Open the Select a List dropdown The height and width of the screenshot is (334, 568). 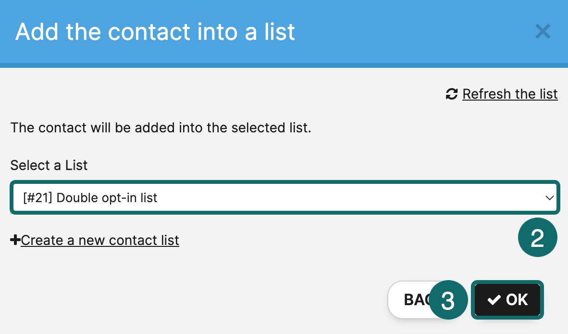pyautogui.click(x=284, y=197)
